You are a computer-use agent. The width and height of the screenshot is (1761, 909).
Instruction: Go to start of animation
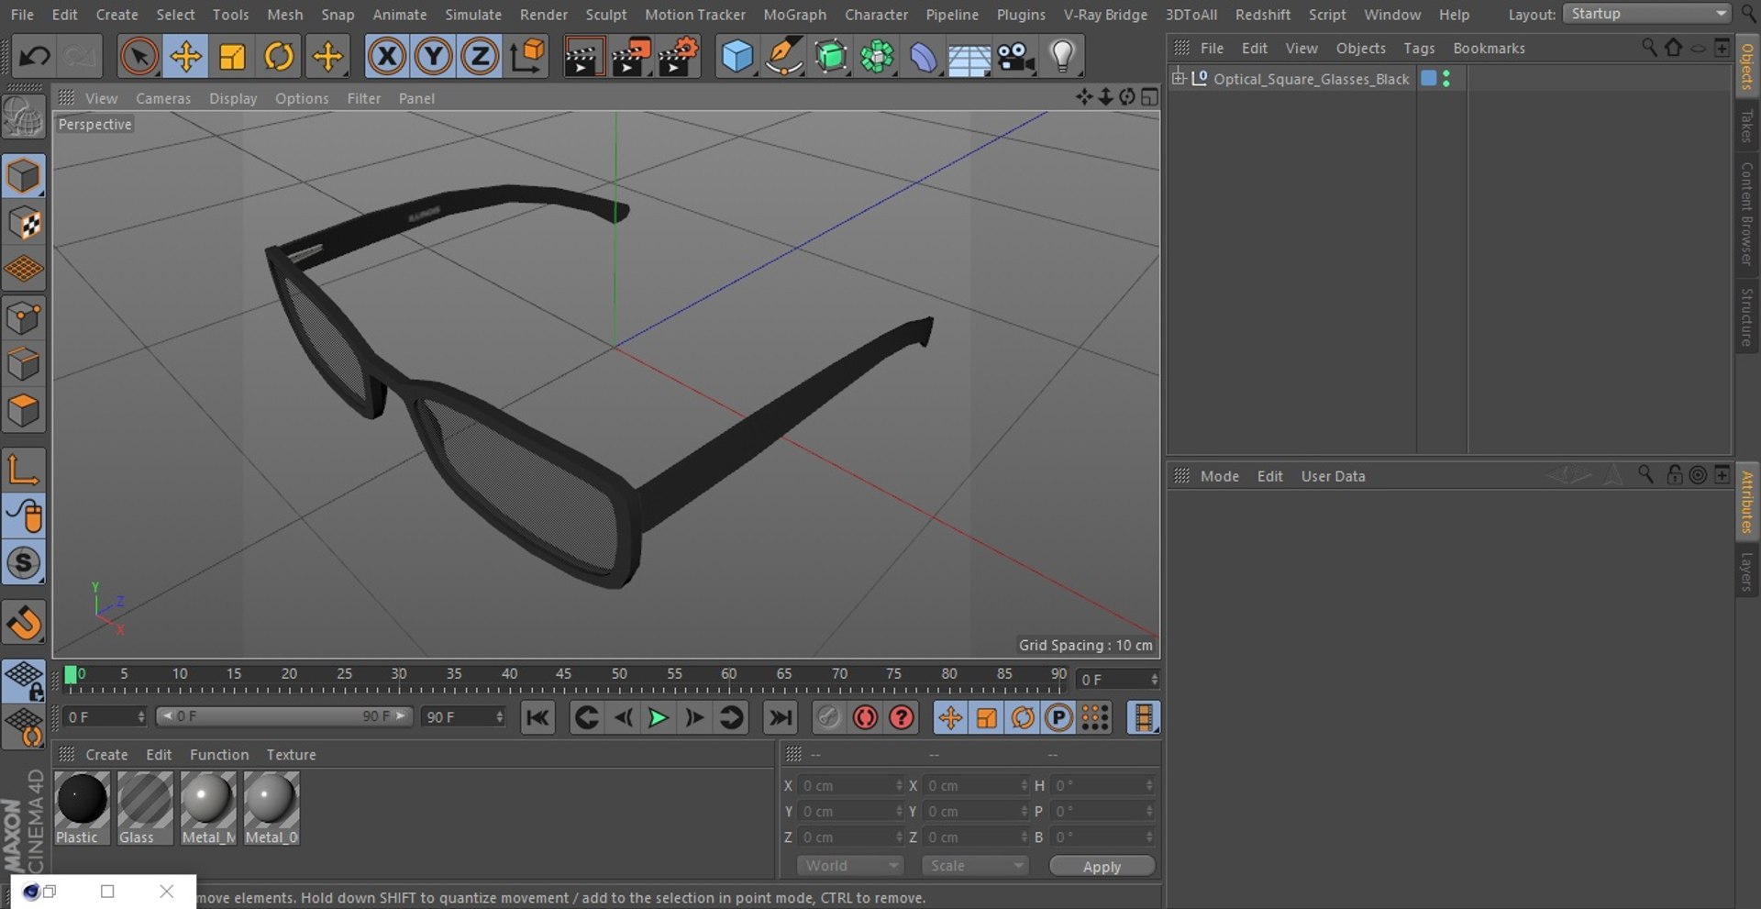(537, 717)
